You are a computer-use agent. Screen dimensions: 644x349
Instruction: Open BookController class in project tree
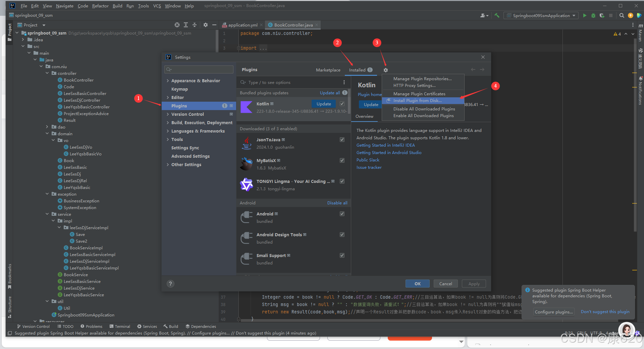click(78, 80)
